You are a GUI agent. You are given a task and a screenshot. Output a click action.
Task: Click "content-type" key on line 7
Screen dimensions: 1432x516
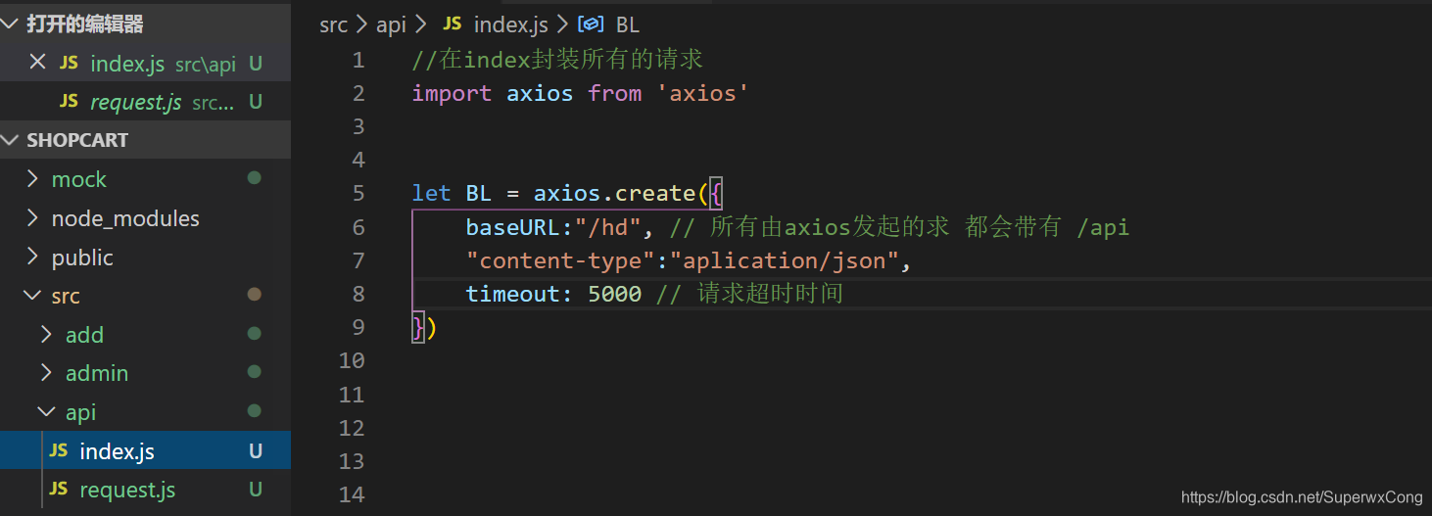[560, 260]
